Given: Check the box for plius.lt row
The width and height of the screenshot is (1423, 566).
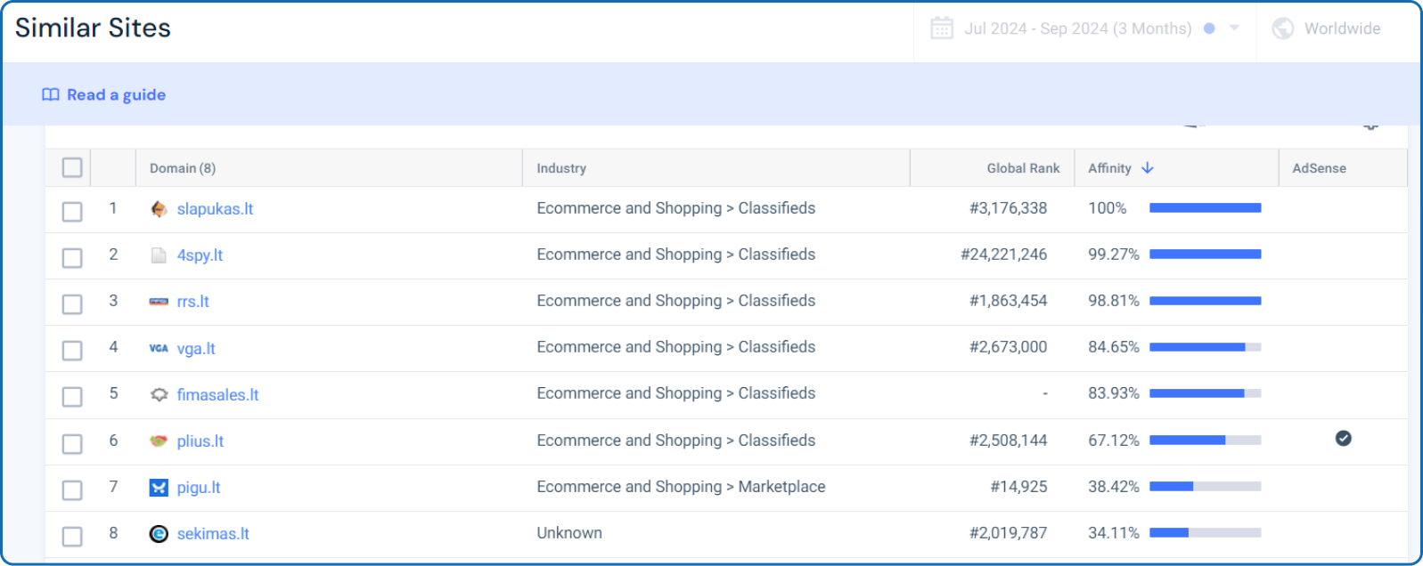Looking at the screenshot, I should (72, 443).
